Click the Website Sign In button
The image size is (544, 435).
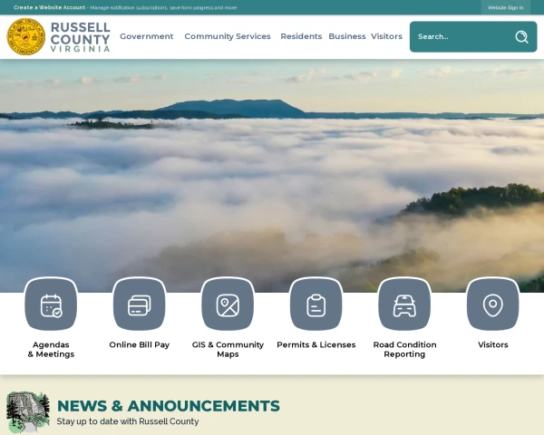pyautogui.click(x=505, y=7)
